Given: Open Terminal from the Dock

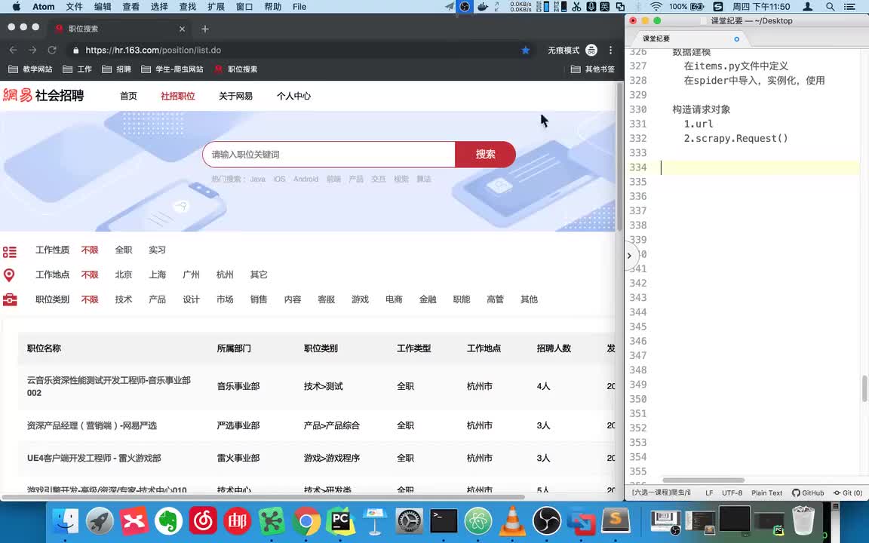Looking at the screenshot, I should (444, 521).
